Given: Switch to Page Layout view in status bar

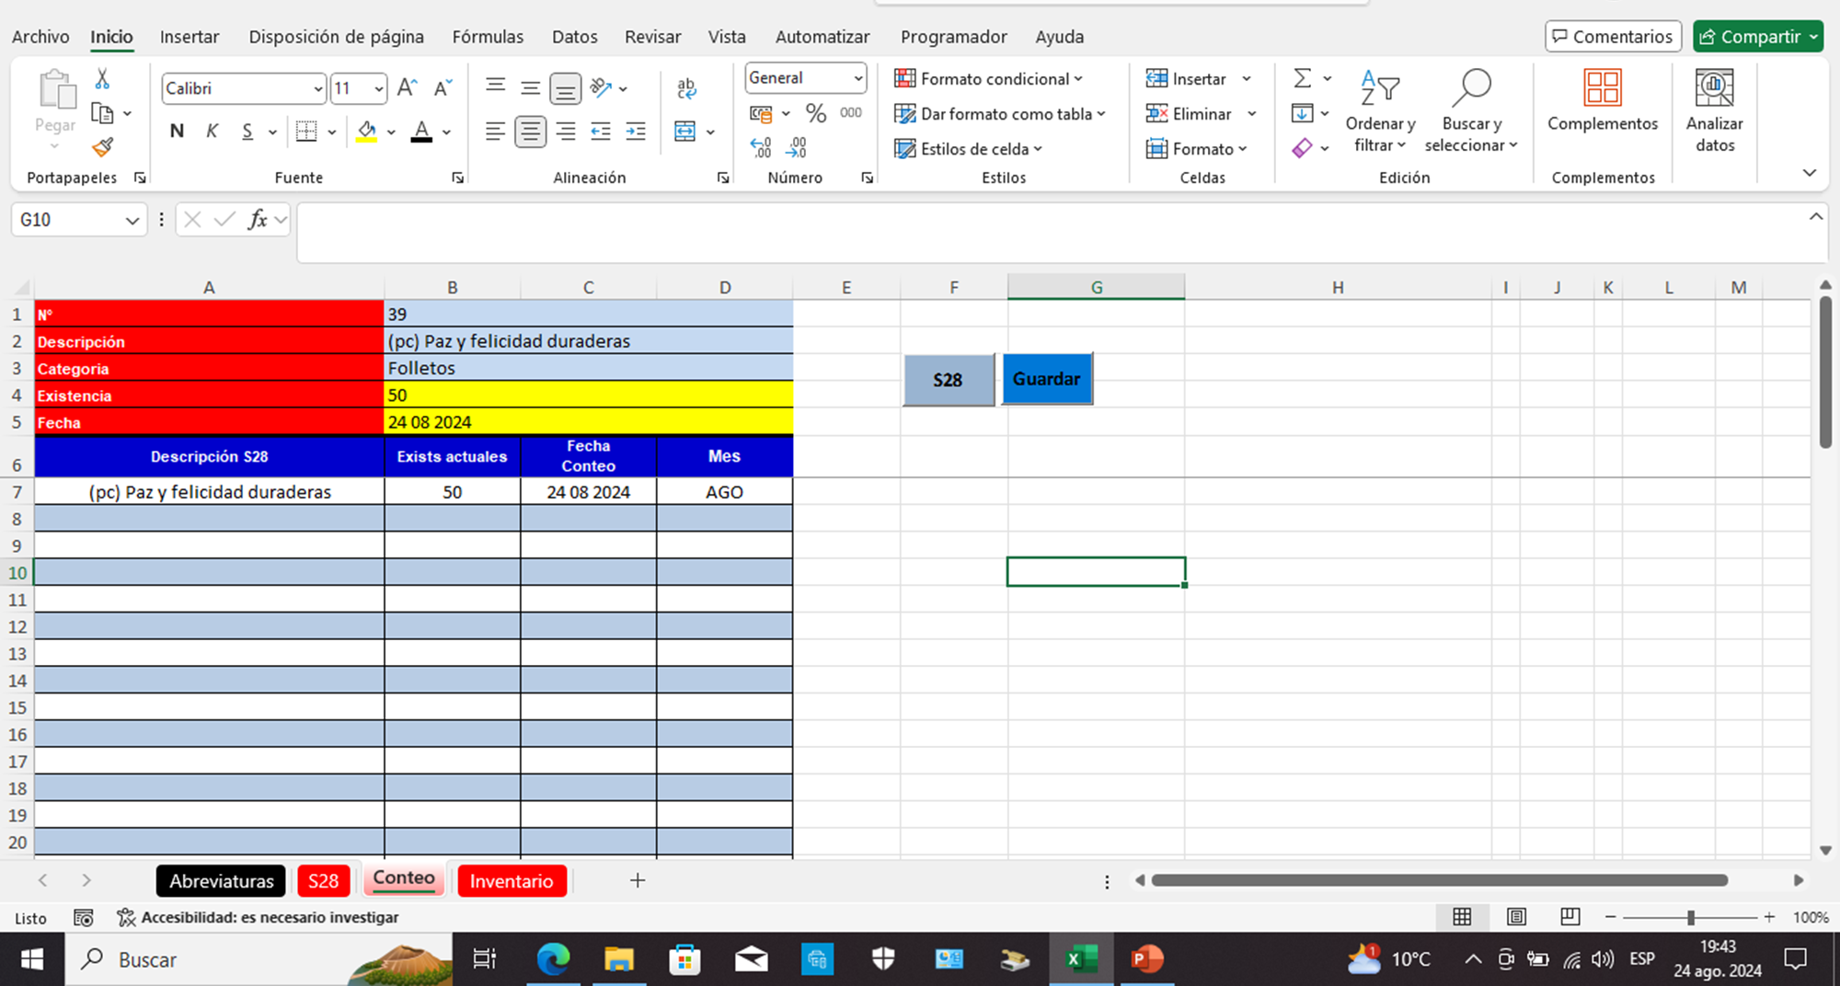Looking at the screenshot, I should click(x=1516, y=917).
